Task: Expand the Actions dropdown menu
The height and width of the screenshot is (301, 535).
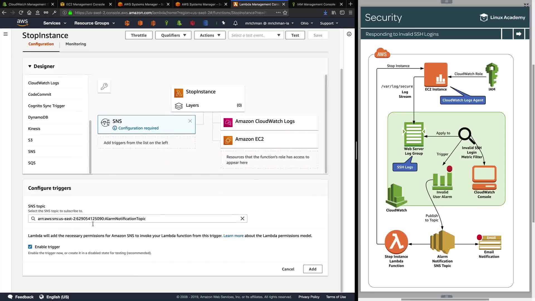Action: 210,35
